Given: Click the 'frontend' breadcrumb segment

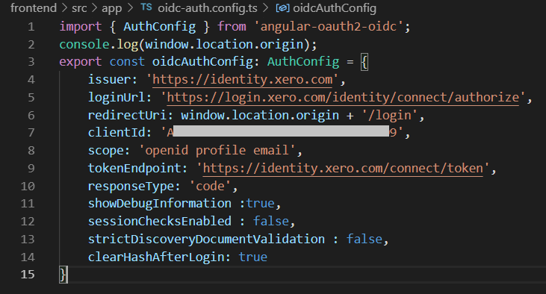Looking at the screenshot, I should (34, 7).
